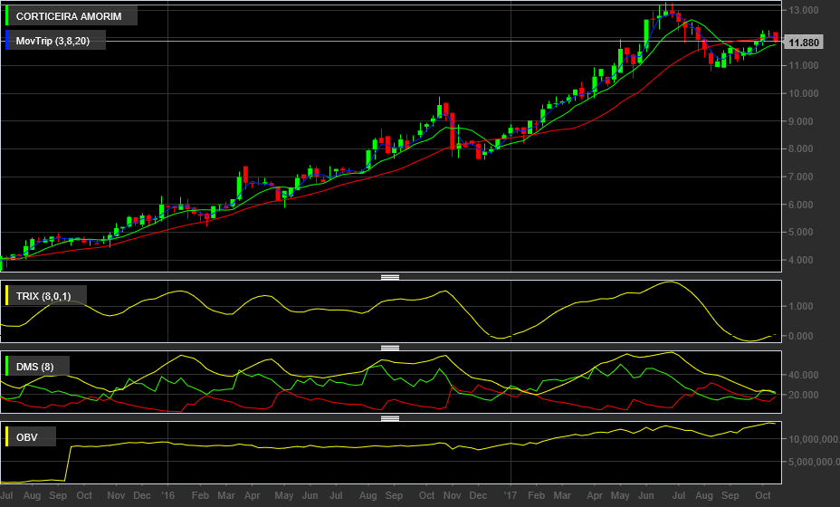The width and height of the screenshot is (840, 507).
Task: Click the last Oct label on time axis
Action: pyautogui.click(x=763, y=495)
